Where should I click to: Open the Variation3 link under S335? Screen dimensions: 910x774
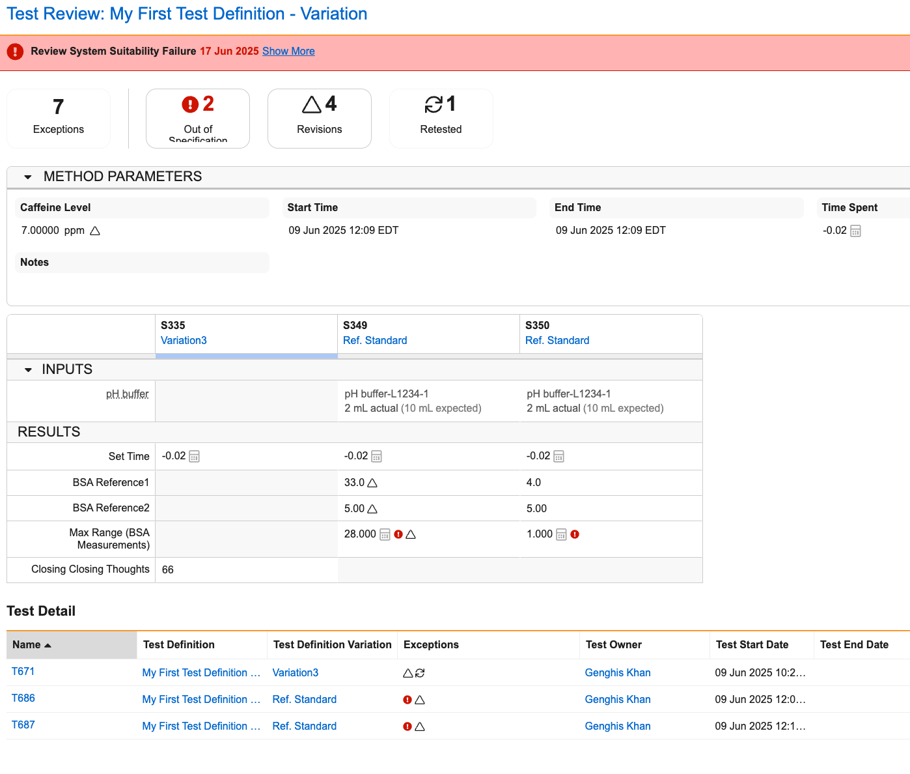point(184,340)
